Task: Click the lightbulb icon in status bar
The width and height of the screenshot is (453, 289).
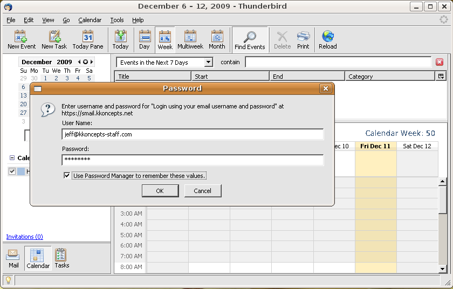Action: point(8,280)
